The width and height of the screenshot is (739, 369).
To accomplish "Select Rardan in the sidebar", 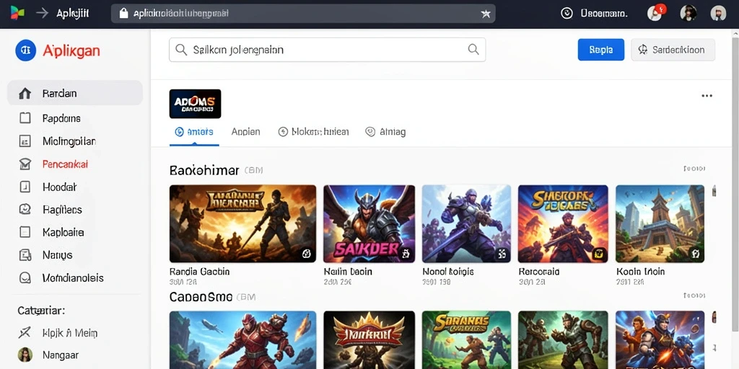I will tap(75, 93).
